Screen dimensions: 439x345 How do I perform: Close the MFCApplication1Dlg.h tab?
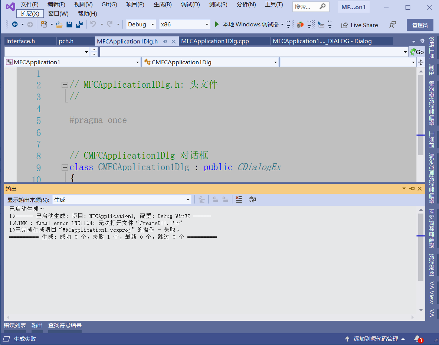(174, 42)
